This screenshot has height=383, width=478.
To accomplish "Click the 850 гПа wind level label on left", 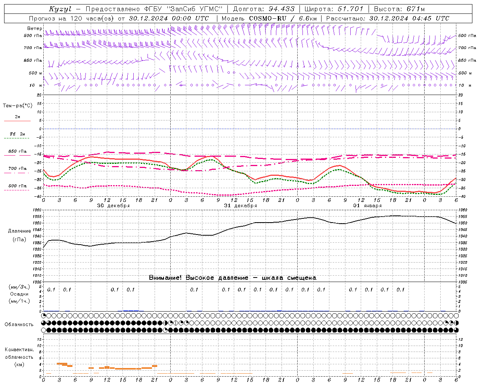I will (x=33, y=61).
